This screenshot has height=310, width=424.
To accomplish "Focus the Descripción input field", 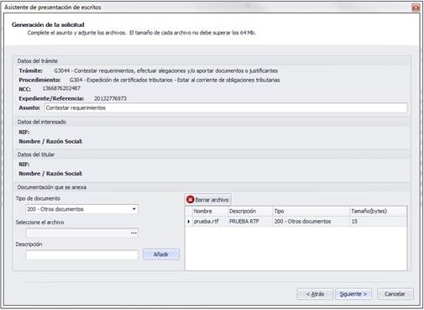I will coord(82,255).
